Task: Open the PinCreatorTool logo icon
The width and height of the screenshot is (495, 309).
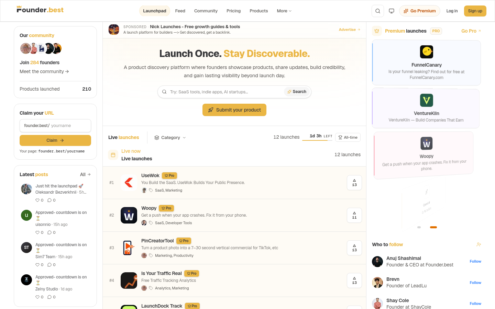Action: coord(129,248)
